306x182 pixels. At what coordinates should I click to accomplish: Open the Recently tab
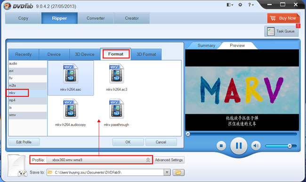click(24, 55)
